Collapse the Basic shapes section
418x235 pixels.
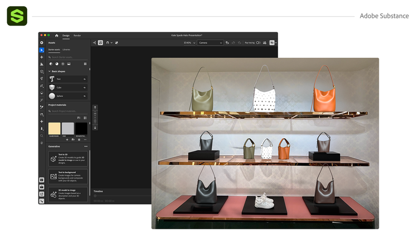49,71
